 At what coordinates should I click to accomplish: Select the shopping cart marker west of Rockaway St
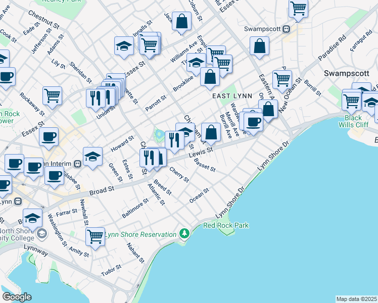(x=52, y=94)
